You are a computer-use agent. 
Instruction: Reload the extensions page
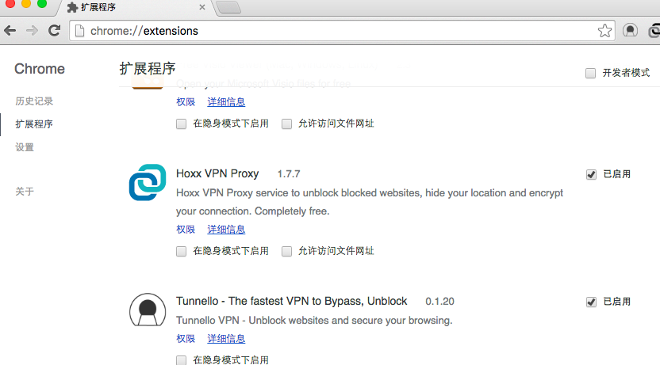[x=54, y=30]
